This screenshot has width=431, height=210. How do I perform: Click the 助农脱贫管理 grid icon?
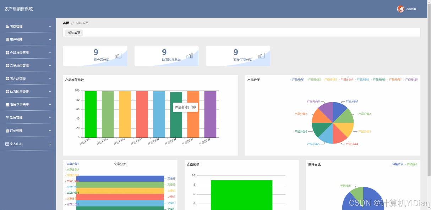(7, 92)
